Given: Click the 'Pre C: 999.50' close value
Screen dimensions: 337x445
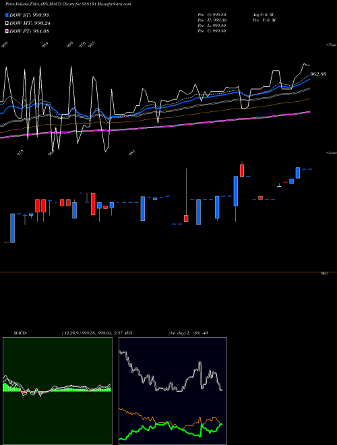Looking at the screenshot, I should (212, 31).
